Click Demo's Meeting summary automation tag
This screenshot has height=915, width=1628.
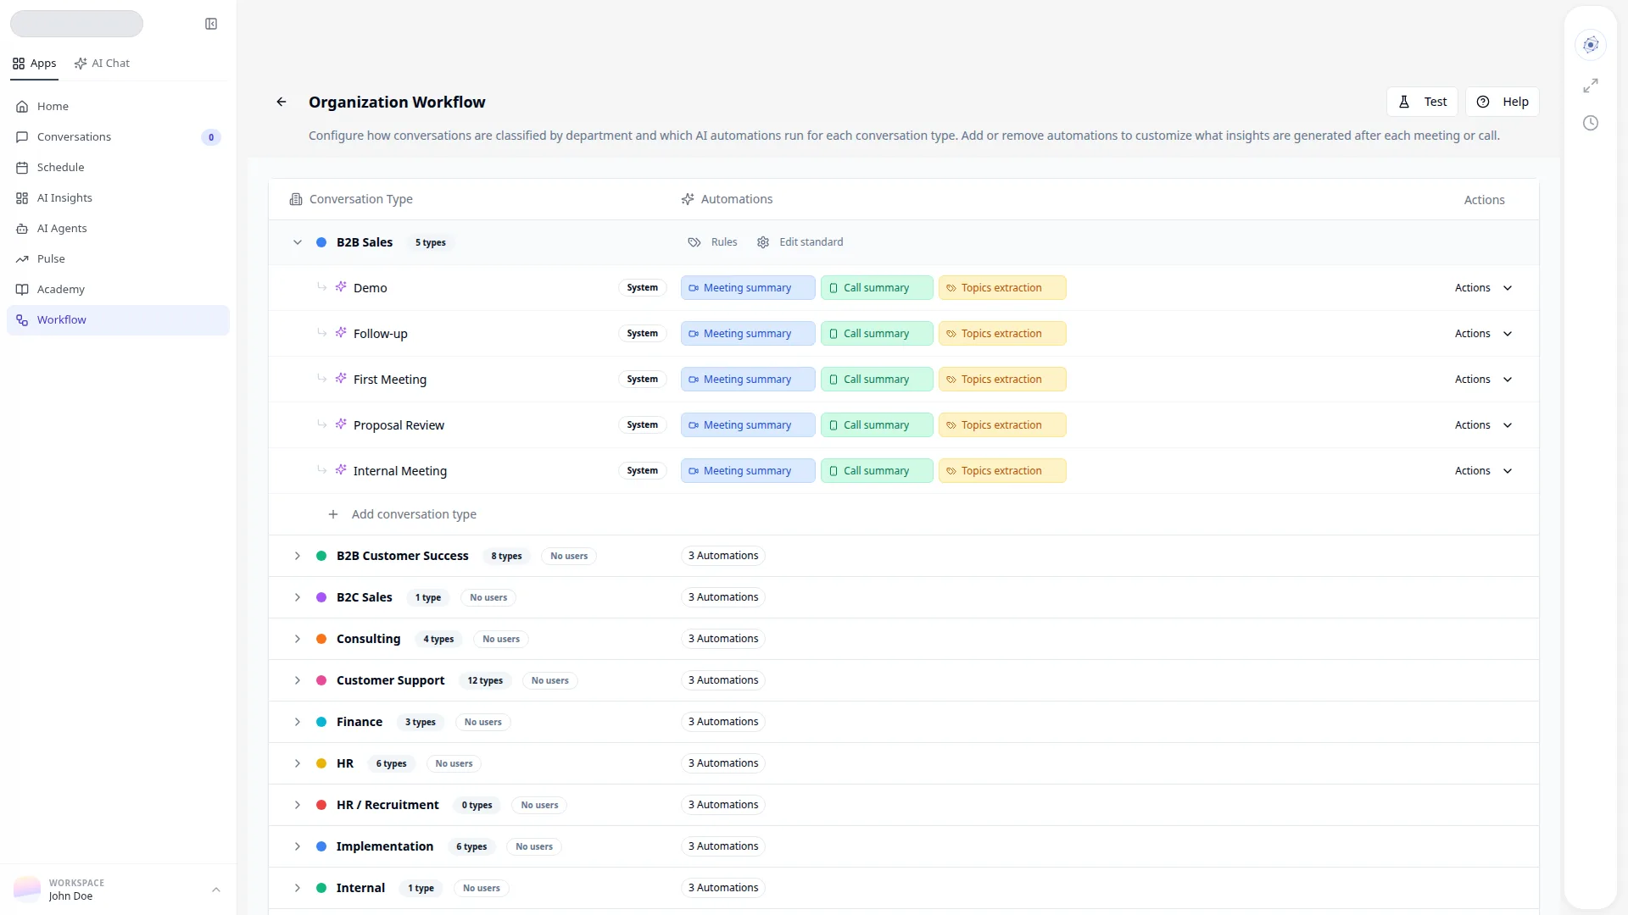[x=748, y=288]
